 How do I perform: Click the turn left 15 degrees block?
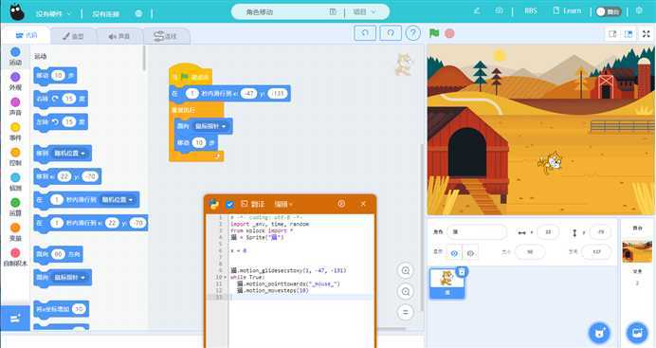pos(61,122)
